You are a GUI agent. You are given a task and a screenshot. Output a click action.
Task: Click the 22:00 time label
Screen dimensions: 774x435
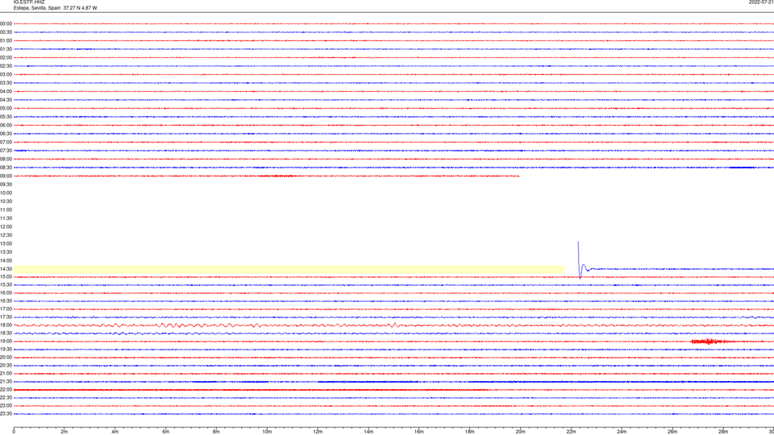(6, 390)
